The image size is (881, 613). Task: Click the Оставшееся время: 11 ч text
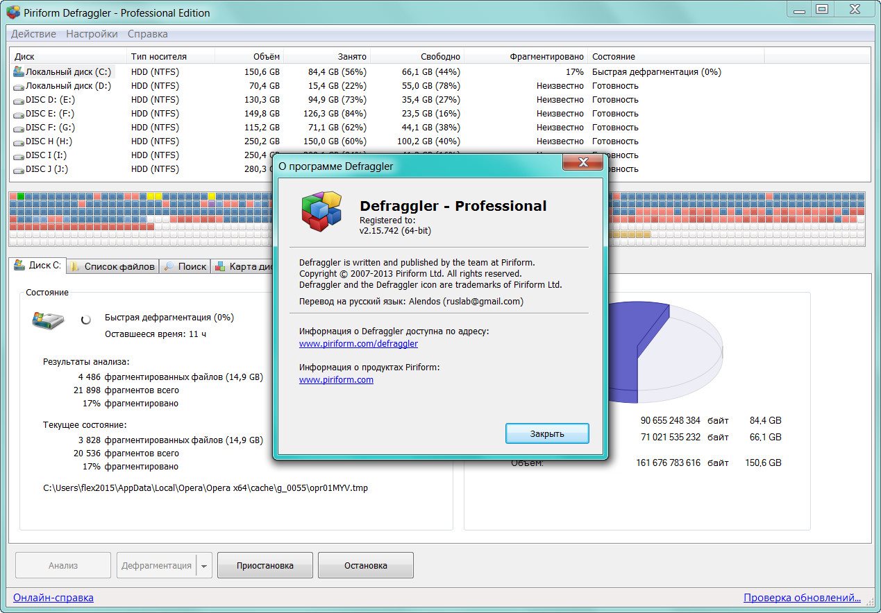[156, 334]
